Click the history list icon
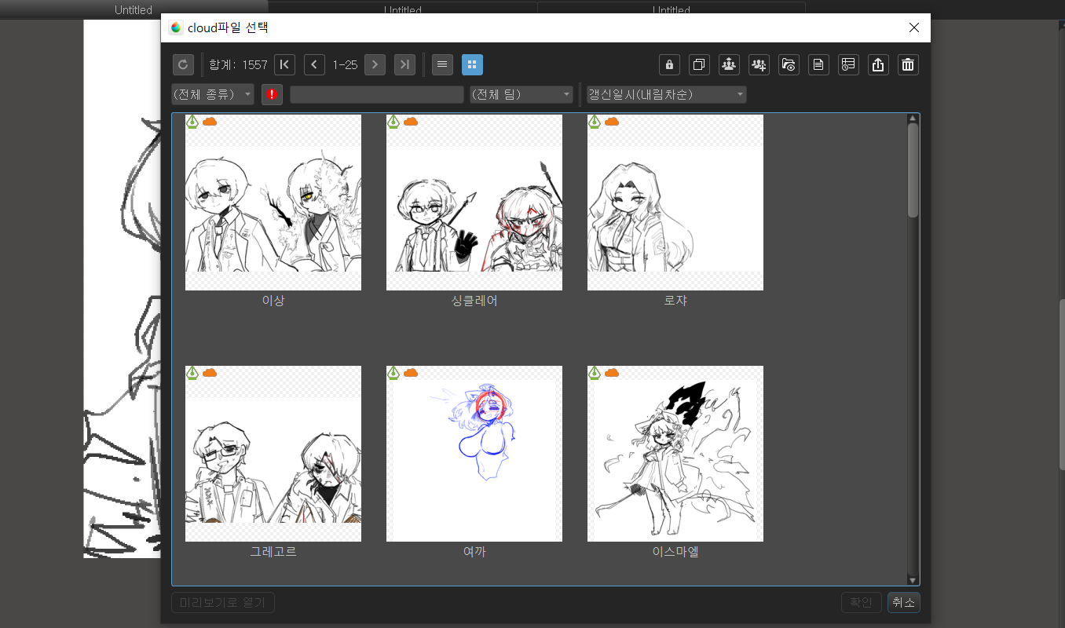The width and height of the screenshot is (1065, 628). (x=848, y=64)
